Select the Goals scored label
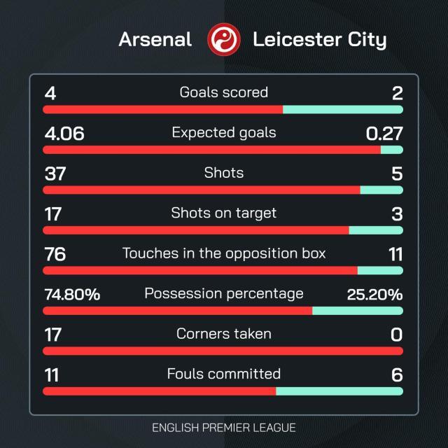 [x=224, y=92]
